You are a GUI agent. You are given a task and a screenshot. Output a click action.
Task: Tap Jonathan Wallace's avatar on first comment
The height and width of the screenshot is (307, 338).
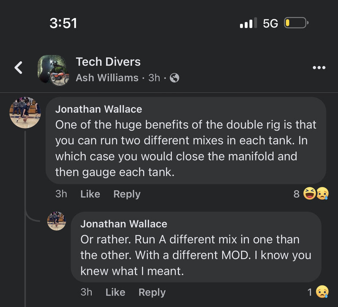pos(25,112)
